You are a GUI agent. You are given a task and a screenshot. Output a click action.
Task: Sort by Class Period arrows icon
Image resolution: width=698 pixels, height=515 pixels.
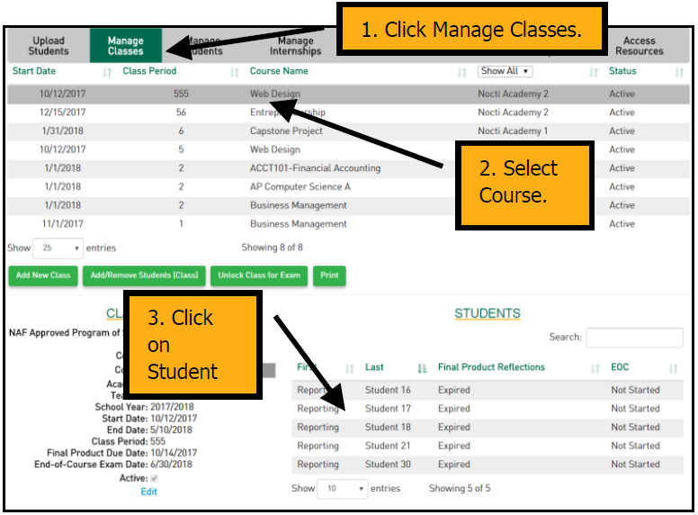point(235,72)
